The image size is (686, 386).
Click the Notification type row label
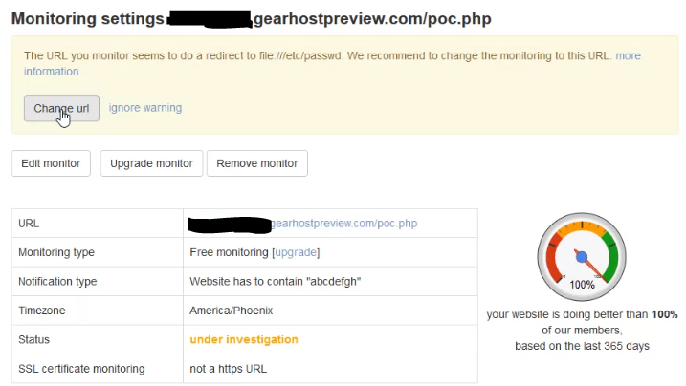click(x=57, y=282)
